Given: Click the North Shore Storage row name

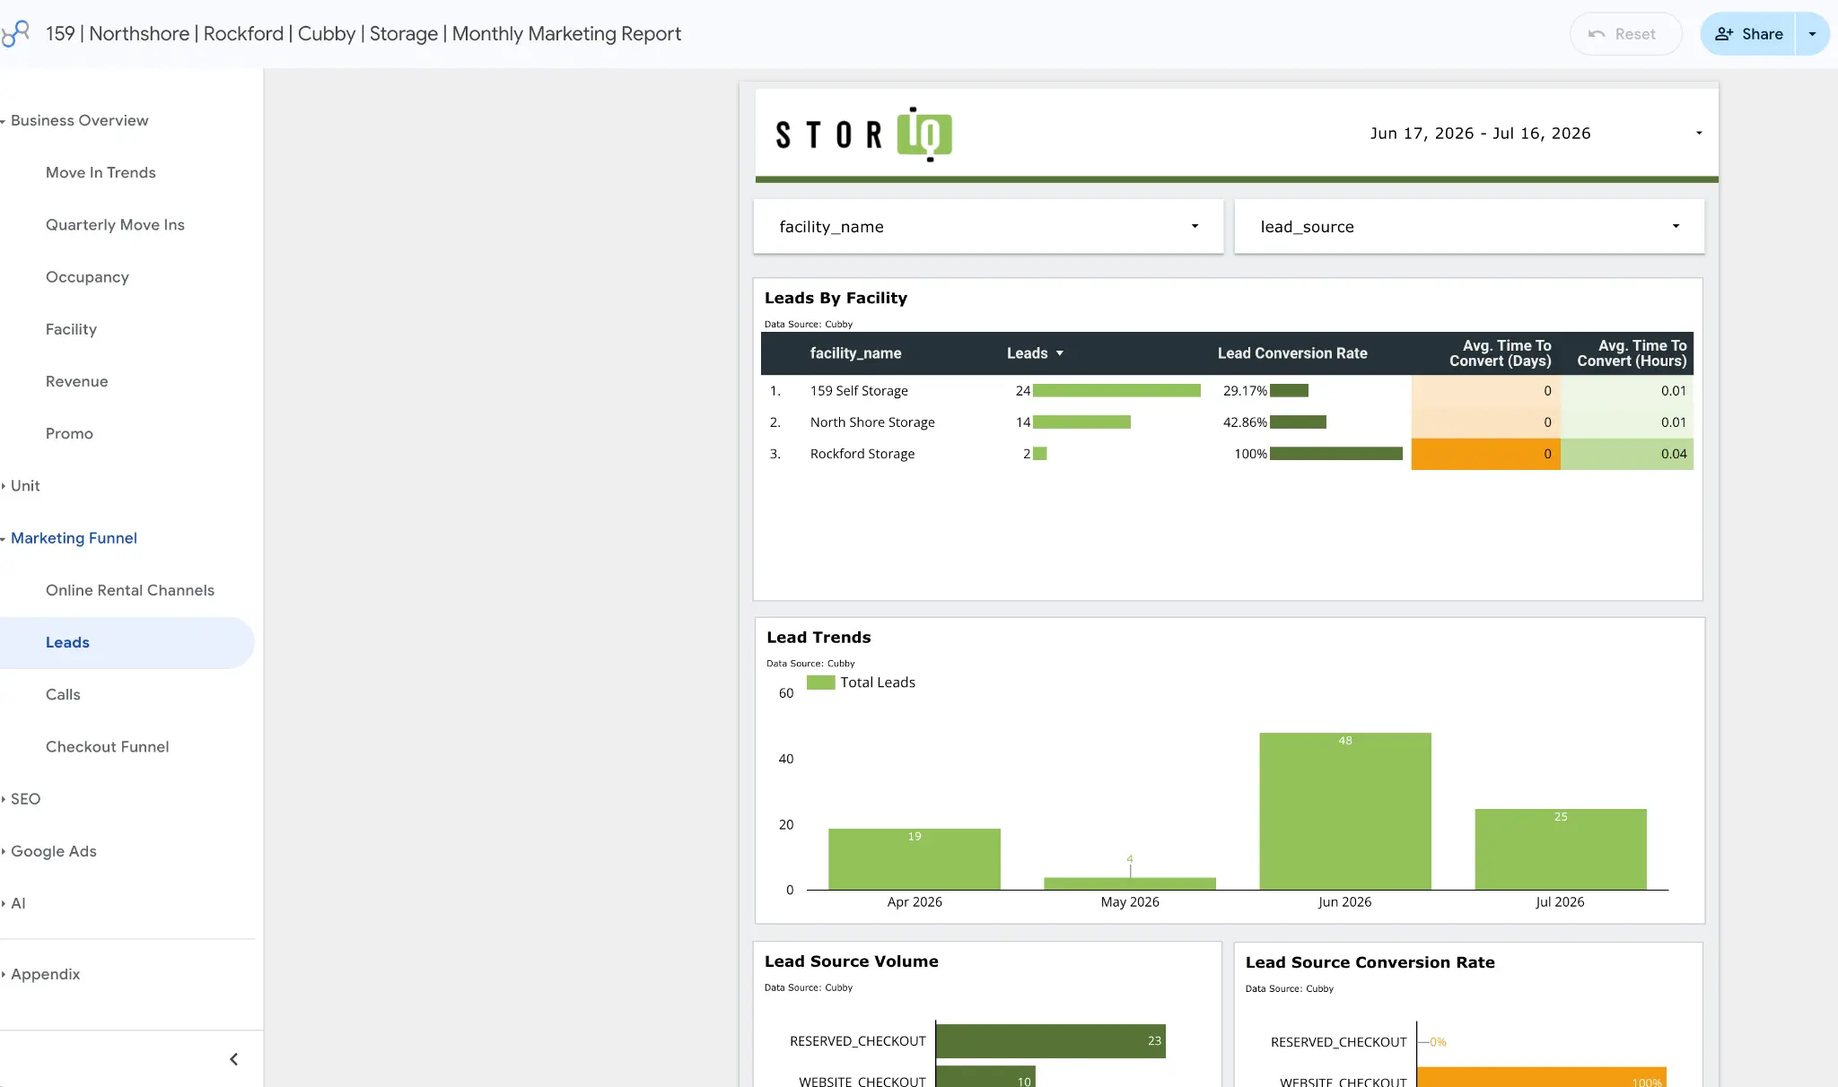Looking at the screenshot, I should pyautogui.click(x=872, y=422).
